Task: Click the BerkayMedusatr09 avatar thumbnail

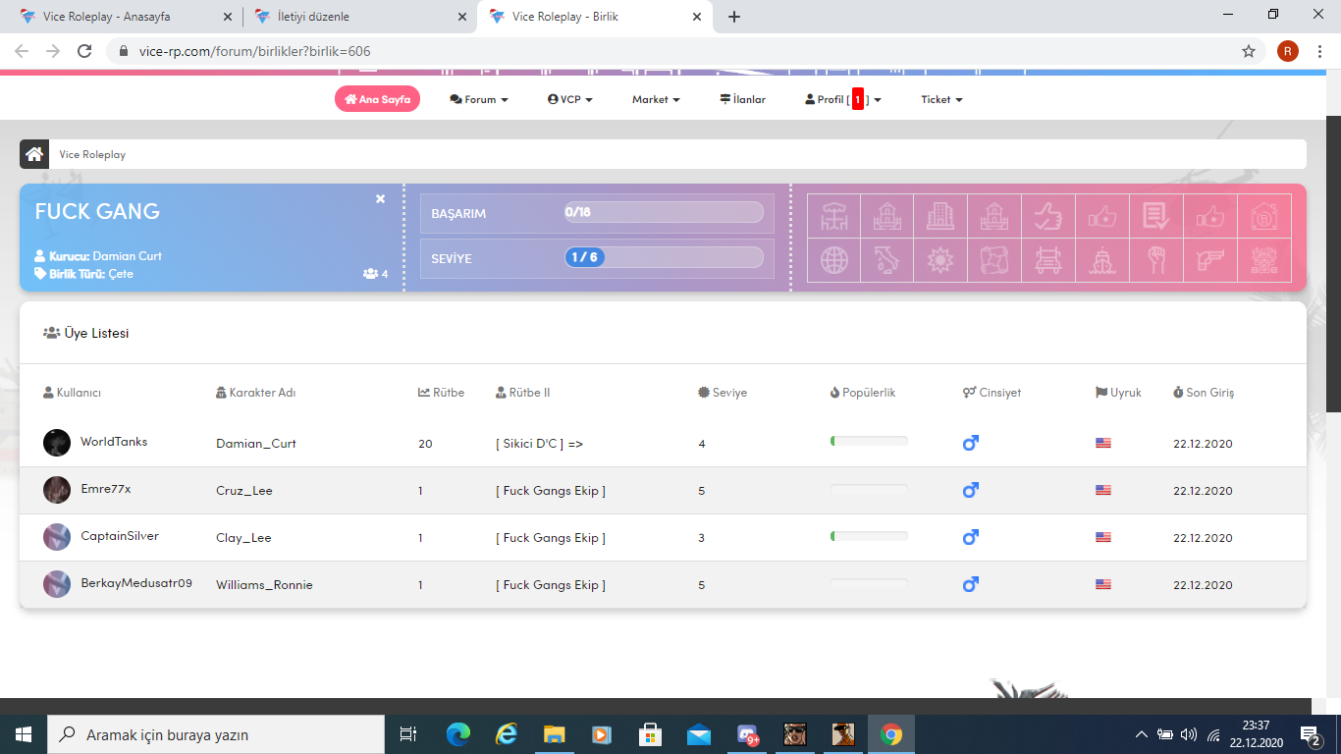Action: click(57, 584)
